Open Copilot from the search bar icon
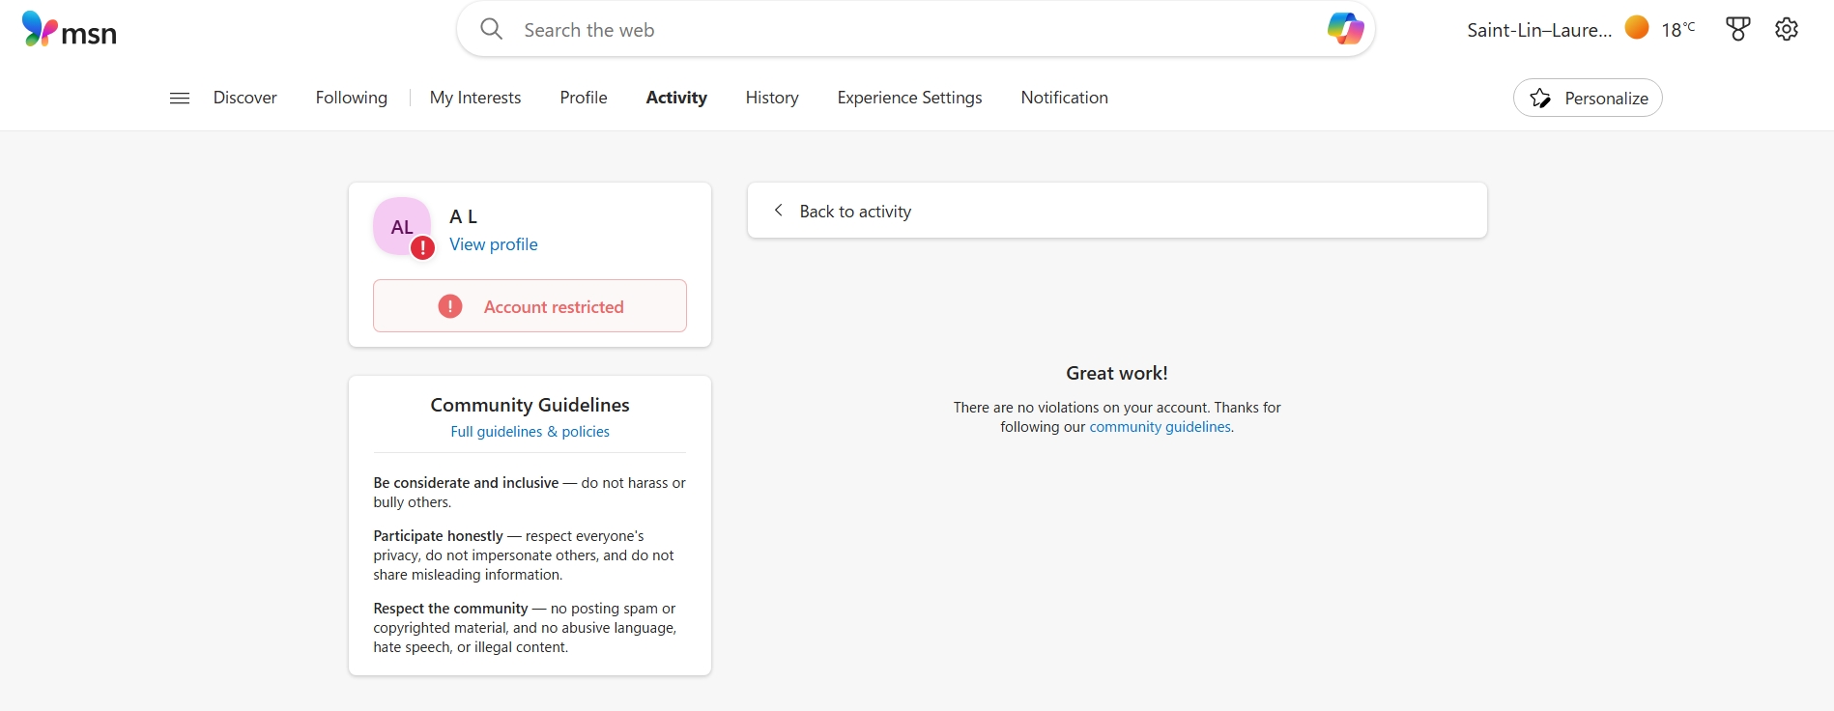1834x711 pixels. 1345,29
